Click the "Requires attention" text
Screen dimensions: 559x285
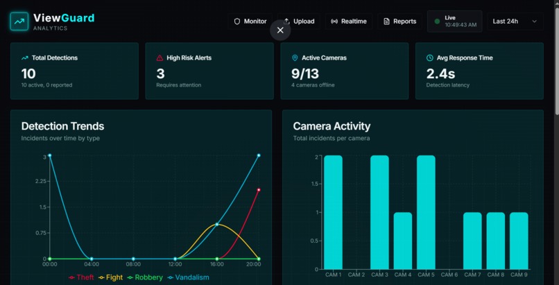pos(179,85)
